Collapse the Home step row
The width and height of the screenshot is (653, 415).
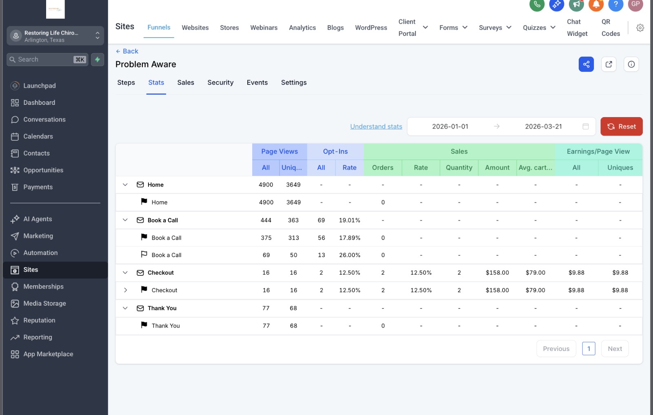pos(125,185)
